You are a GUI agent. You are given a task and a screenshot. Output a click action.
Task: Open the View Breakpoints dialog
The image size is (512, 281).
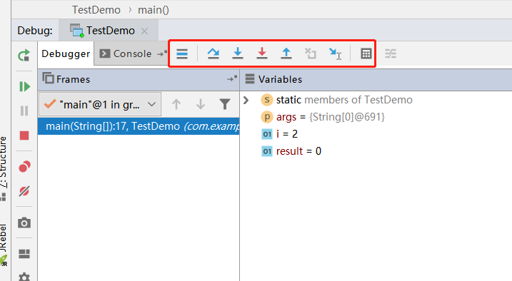click(x=24, y=167)
